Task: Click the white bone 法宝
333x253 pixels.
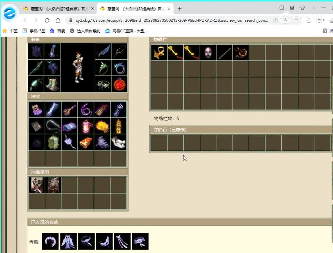Action: [118, 142]
